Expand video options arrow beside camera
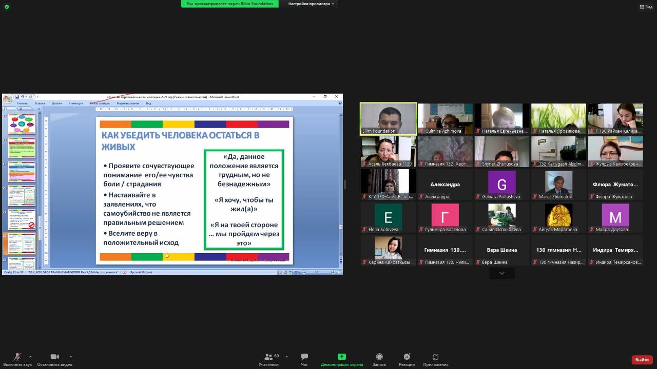 [70, 357]
